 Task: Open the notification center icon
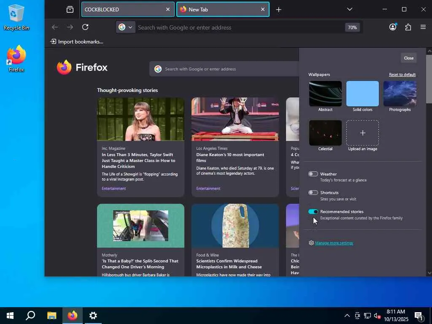click(x=418, y=316)
